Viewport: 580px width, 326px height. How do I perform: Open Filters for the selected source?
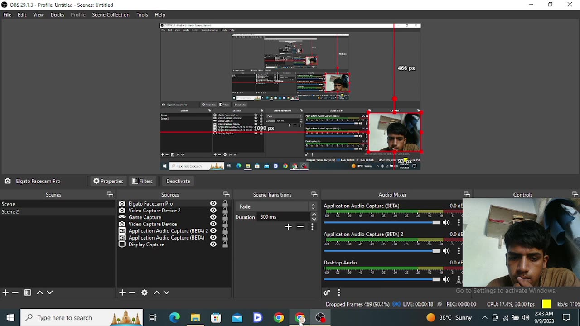pos(142,181)
